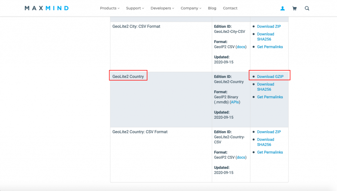Click Download GZIP for GeoLite2 Country
Viewport: 337px width, 191px height.
[x=270, y=77]
